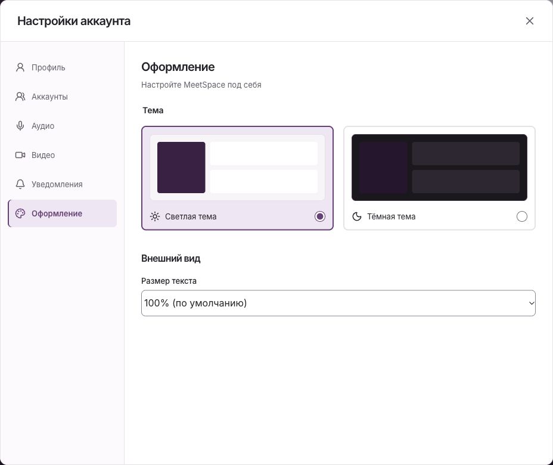This screenshot has height=465, width=553.
Task: Close the Настройки аккаунта dialog
Action: point(529,21)
